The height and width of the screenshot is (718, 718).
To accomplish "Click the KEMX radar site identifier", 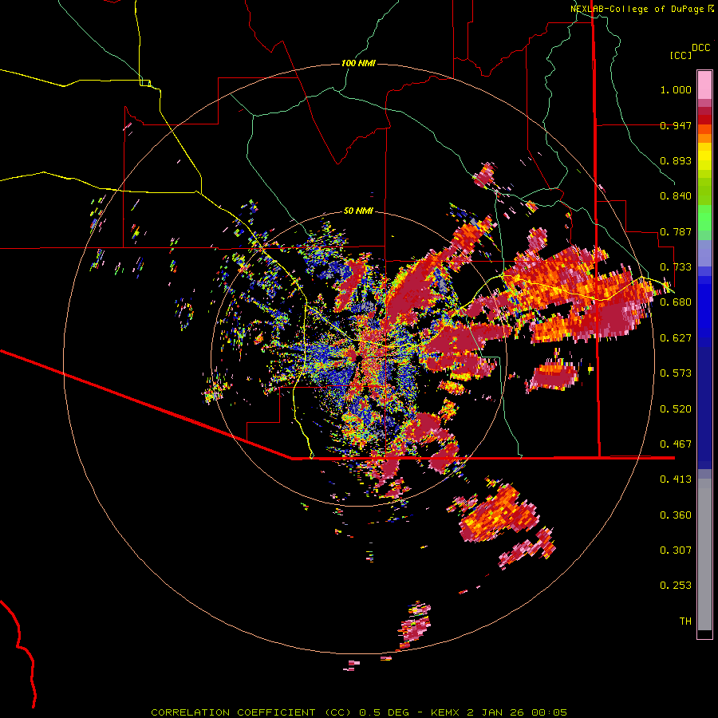I will [x=446, y=712].
